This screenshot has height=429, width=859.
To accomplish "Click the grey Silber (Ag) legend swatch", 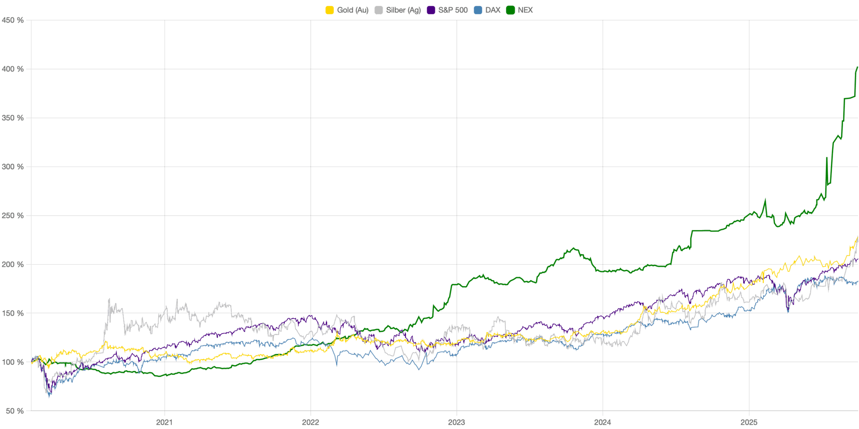I will pos(379,10).
